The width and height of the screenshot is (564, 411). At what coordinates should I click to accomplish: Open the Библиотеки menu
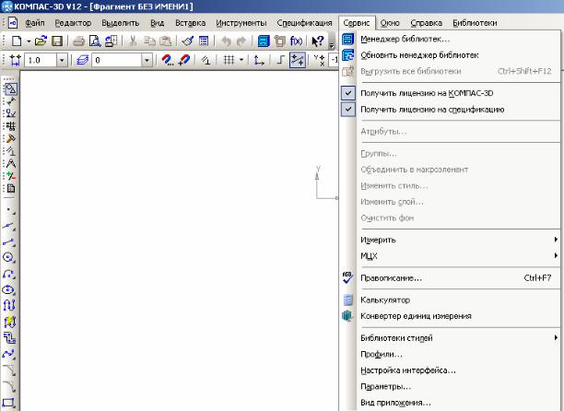(x=475, y=23)
